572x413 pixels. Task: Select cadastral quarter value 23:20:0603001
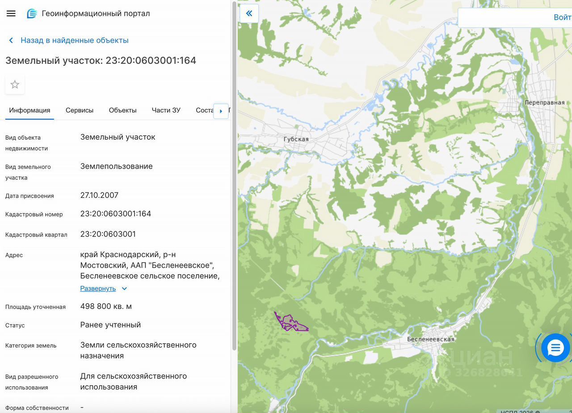[x=108, y=234]
